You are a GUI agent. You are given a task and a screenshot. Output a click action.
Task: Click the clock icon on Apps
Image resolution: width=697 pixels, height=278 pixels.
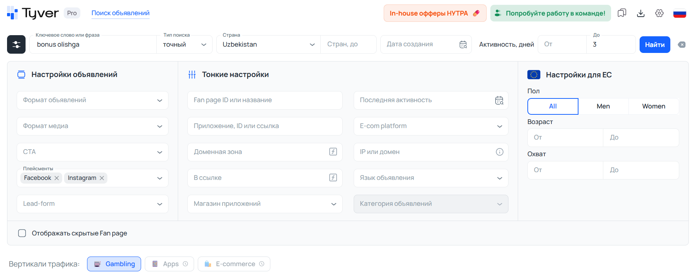click(186, 264)
